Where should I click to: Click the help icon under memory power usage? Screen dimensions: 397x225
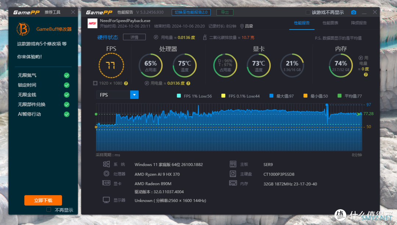click(366, 75)
